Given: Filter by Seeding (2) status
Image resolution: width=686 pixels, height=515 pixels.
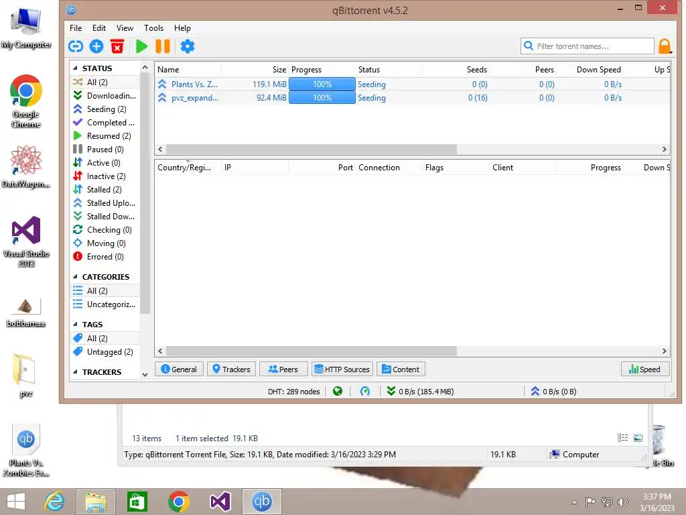Looking at the screenshot, I should [x=105, y=109].
